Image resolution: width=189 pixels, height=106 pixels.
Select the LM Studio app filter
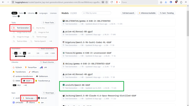point(18,102)
